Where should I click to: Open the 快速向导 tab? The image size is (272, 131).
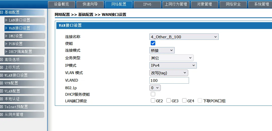(90, 4)
